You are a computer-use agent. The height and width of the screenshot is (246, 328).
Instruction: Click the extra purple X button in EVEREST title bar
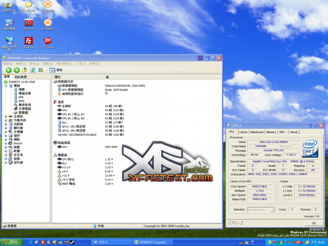coord(200,58)
